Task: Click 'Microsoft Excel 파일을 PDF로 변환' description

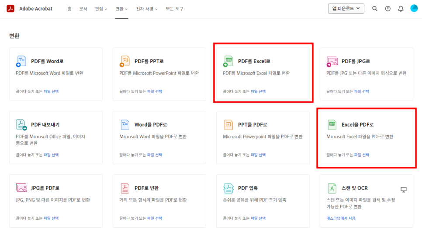Action: pos(360,137)
